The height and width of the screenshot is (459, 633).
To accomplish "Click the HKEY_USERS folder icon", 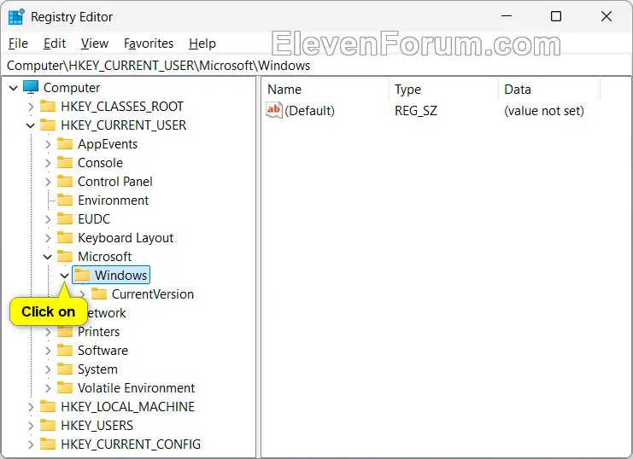I will coord(48,425).
